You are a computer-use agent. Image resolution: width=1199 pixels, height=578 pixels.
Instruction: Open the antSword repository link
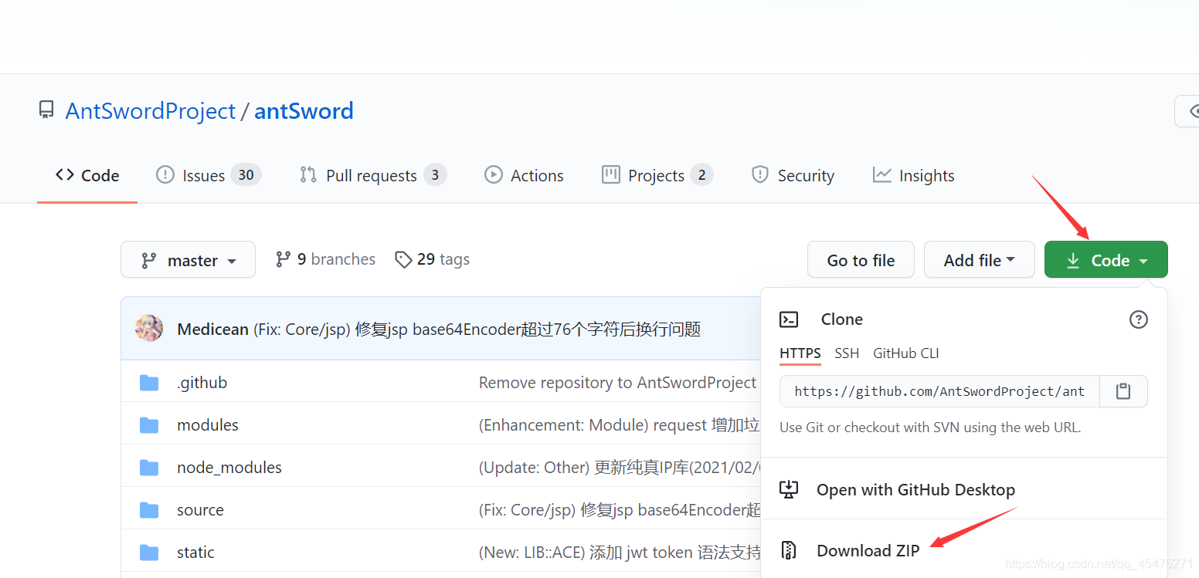(x=304, y=111)
